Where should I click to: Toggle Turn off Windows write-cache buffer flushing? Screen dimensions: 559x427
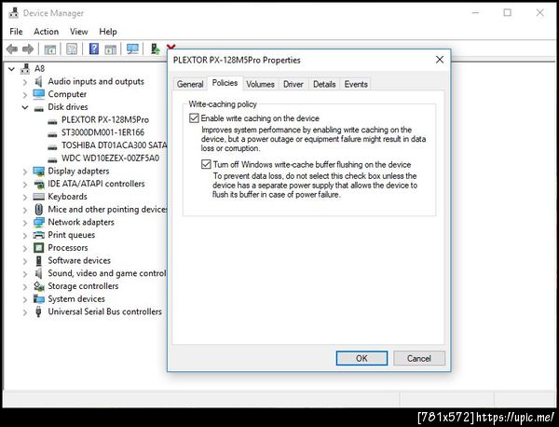(206, 164)
